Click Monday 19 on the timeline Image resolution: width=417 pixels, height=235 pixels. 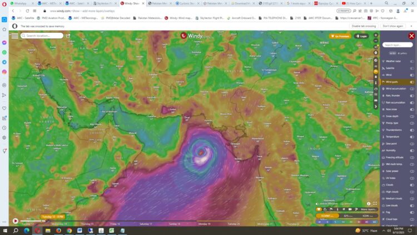(x=204, y=224)
